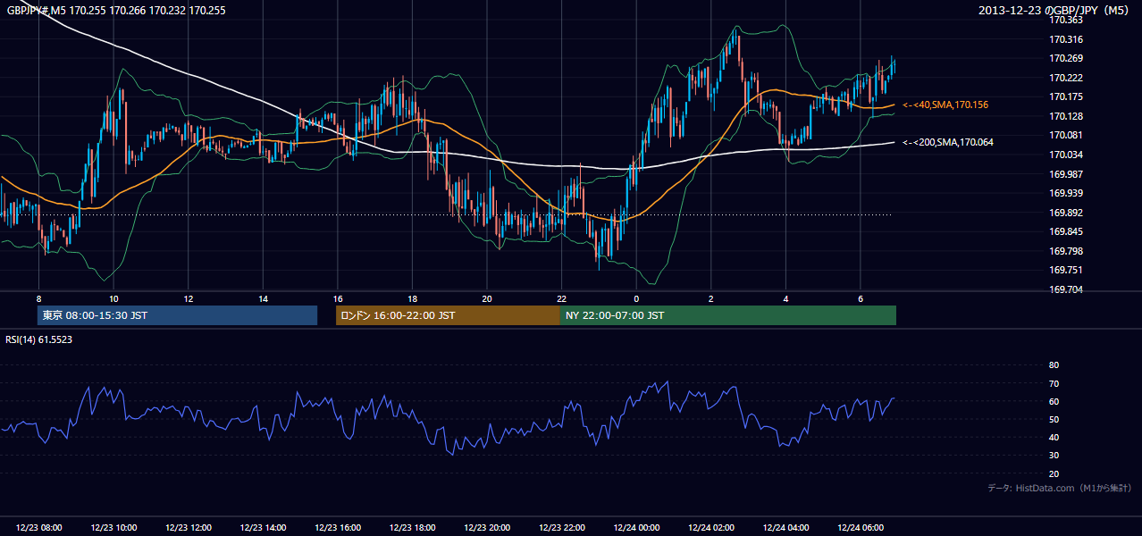Select the ロンドン 16:00-22:00 JST session bar
Screen dimensions: 1142x536
tap(448, 315)
